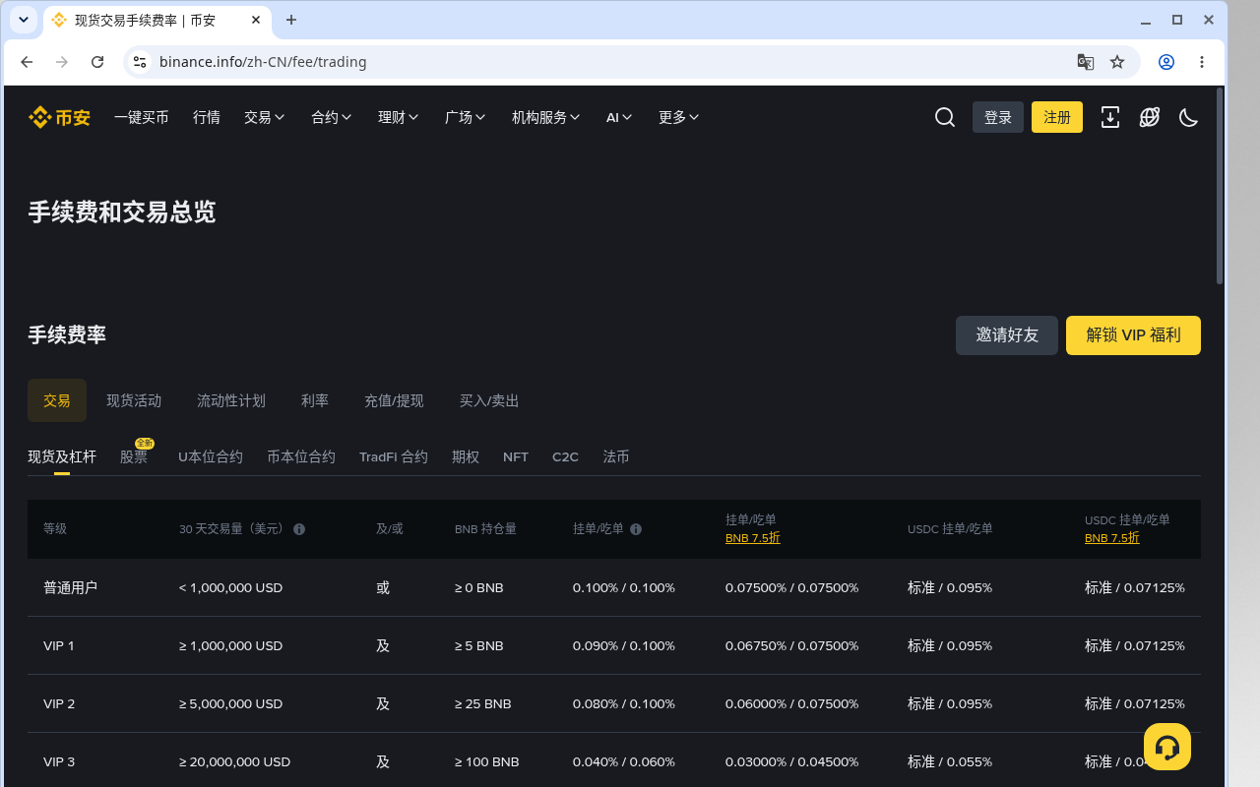Click the BNB 7.5折 link under 挂单/吃单

(x=753, y=538)
